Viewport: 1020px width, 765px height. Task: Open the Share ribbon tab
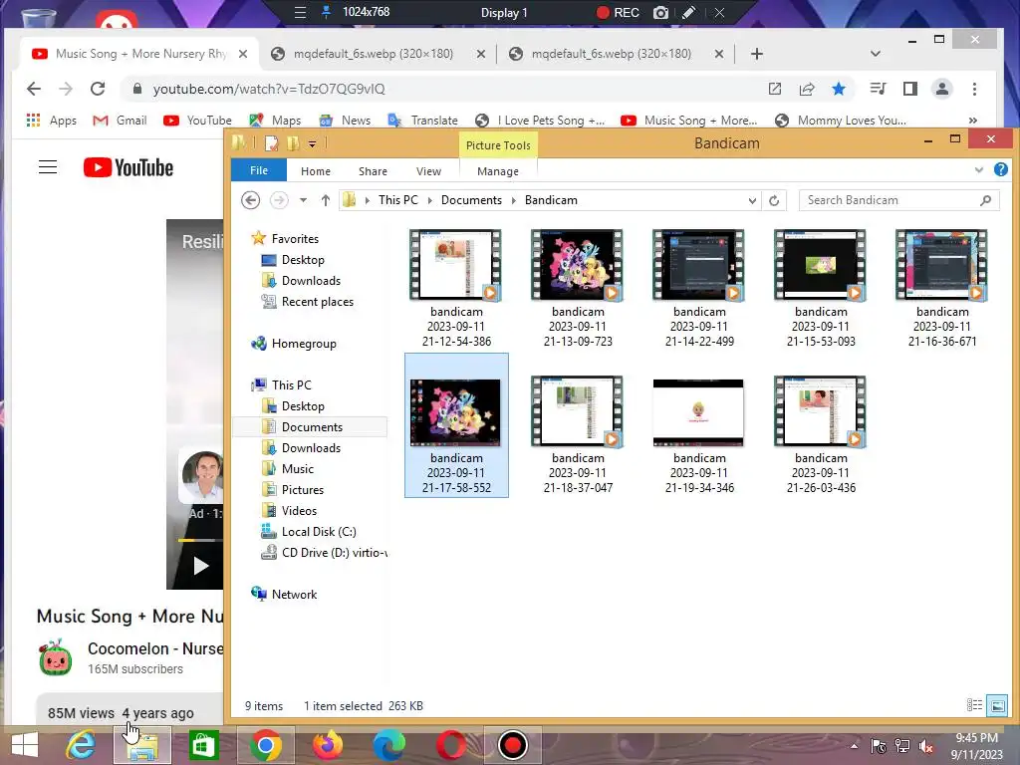pos(373,171)
